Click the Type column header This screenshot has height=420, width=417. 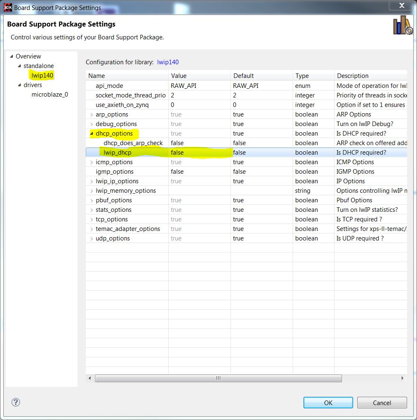tap(314, 76)
